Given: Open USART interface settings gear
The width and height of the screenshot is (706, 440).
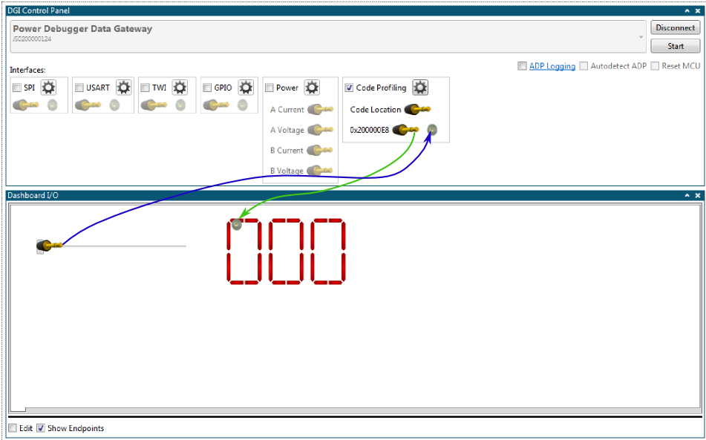Looking at the screenshot, I should [x=123, y=88].
